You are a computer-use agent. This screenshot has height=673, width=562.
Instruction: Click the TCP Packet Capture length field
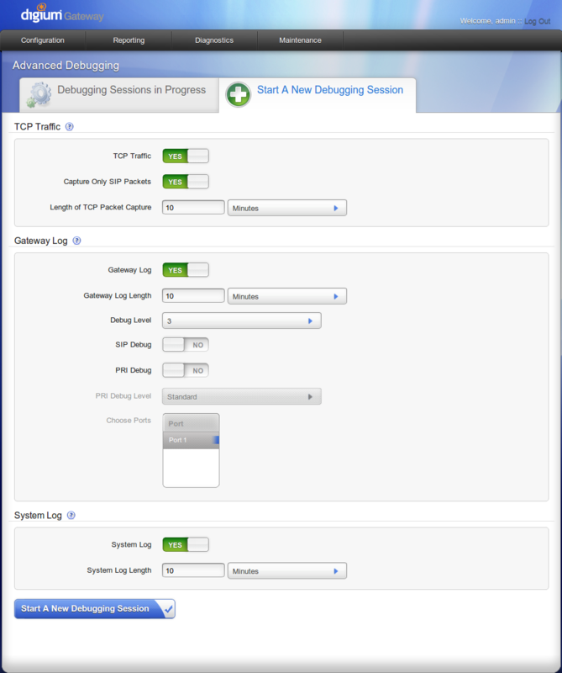[x=193, y=208]
